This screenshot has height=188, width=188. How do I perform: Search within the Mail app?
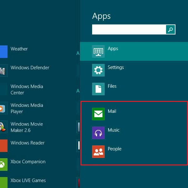click(112, 111)
